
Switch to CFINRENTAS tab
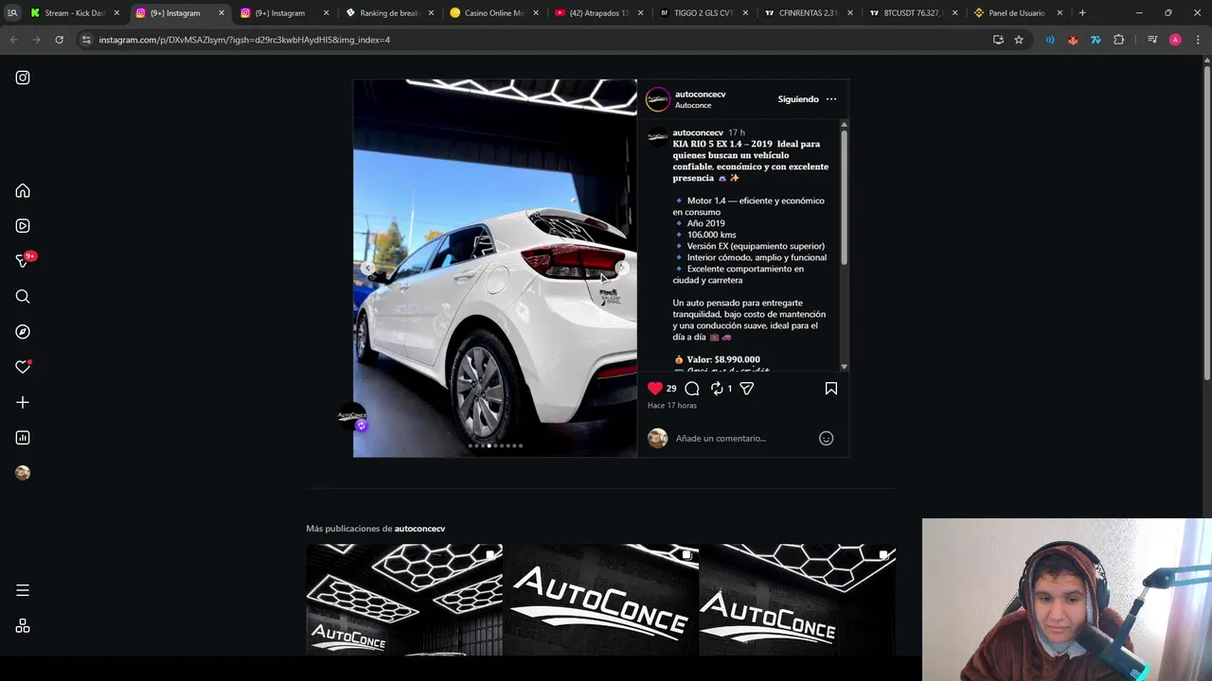(x=807, y=13)
